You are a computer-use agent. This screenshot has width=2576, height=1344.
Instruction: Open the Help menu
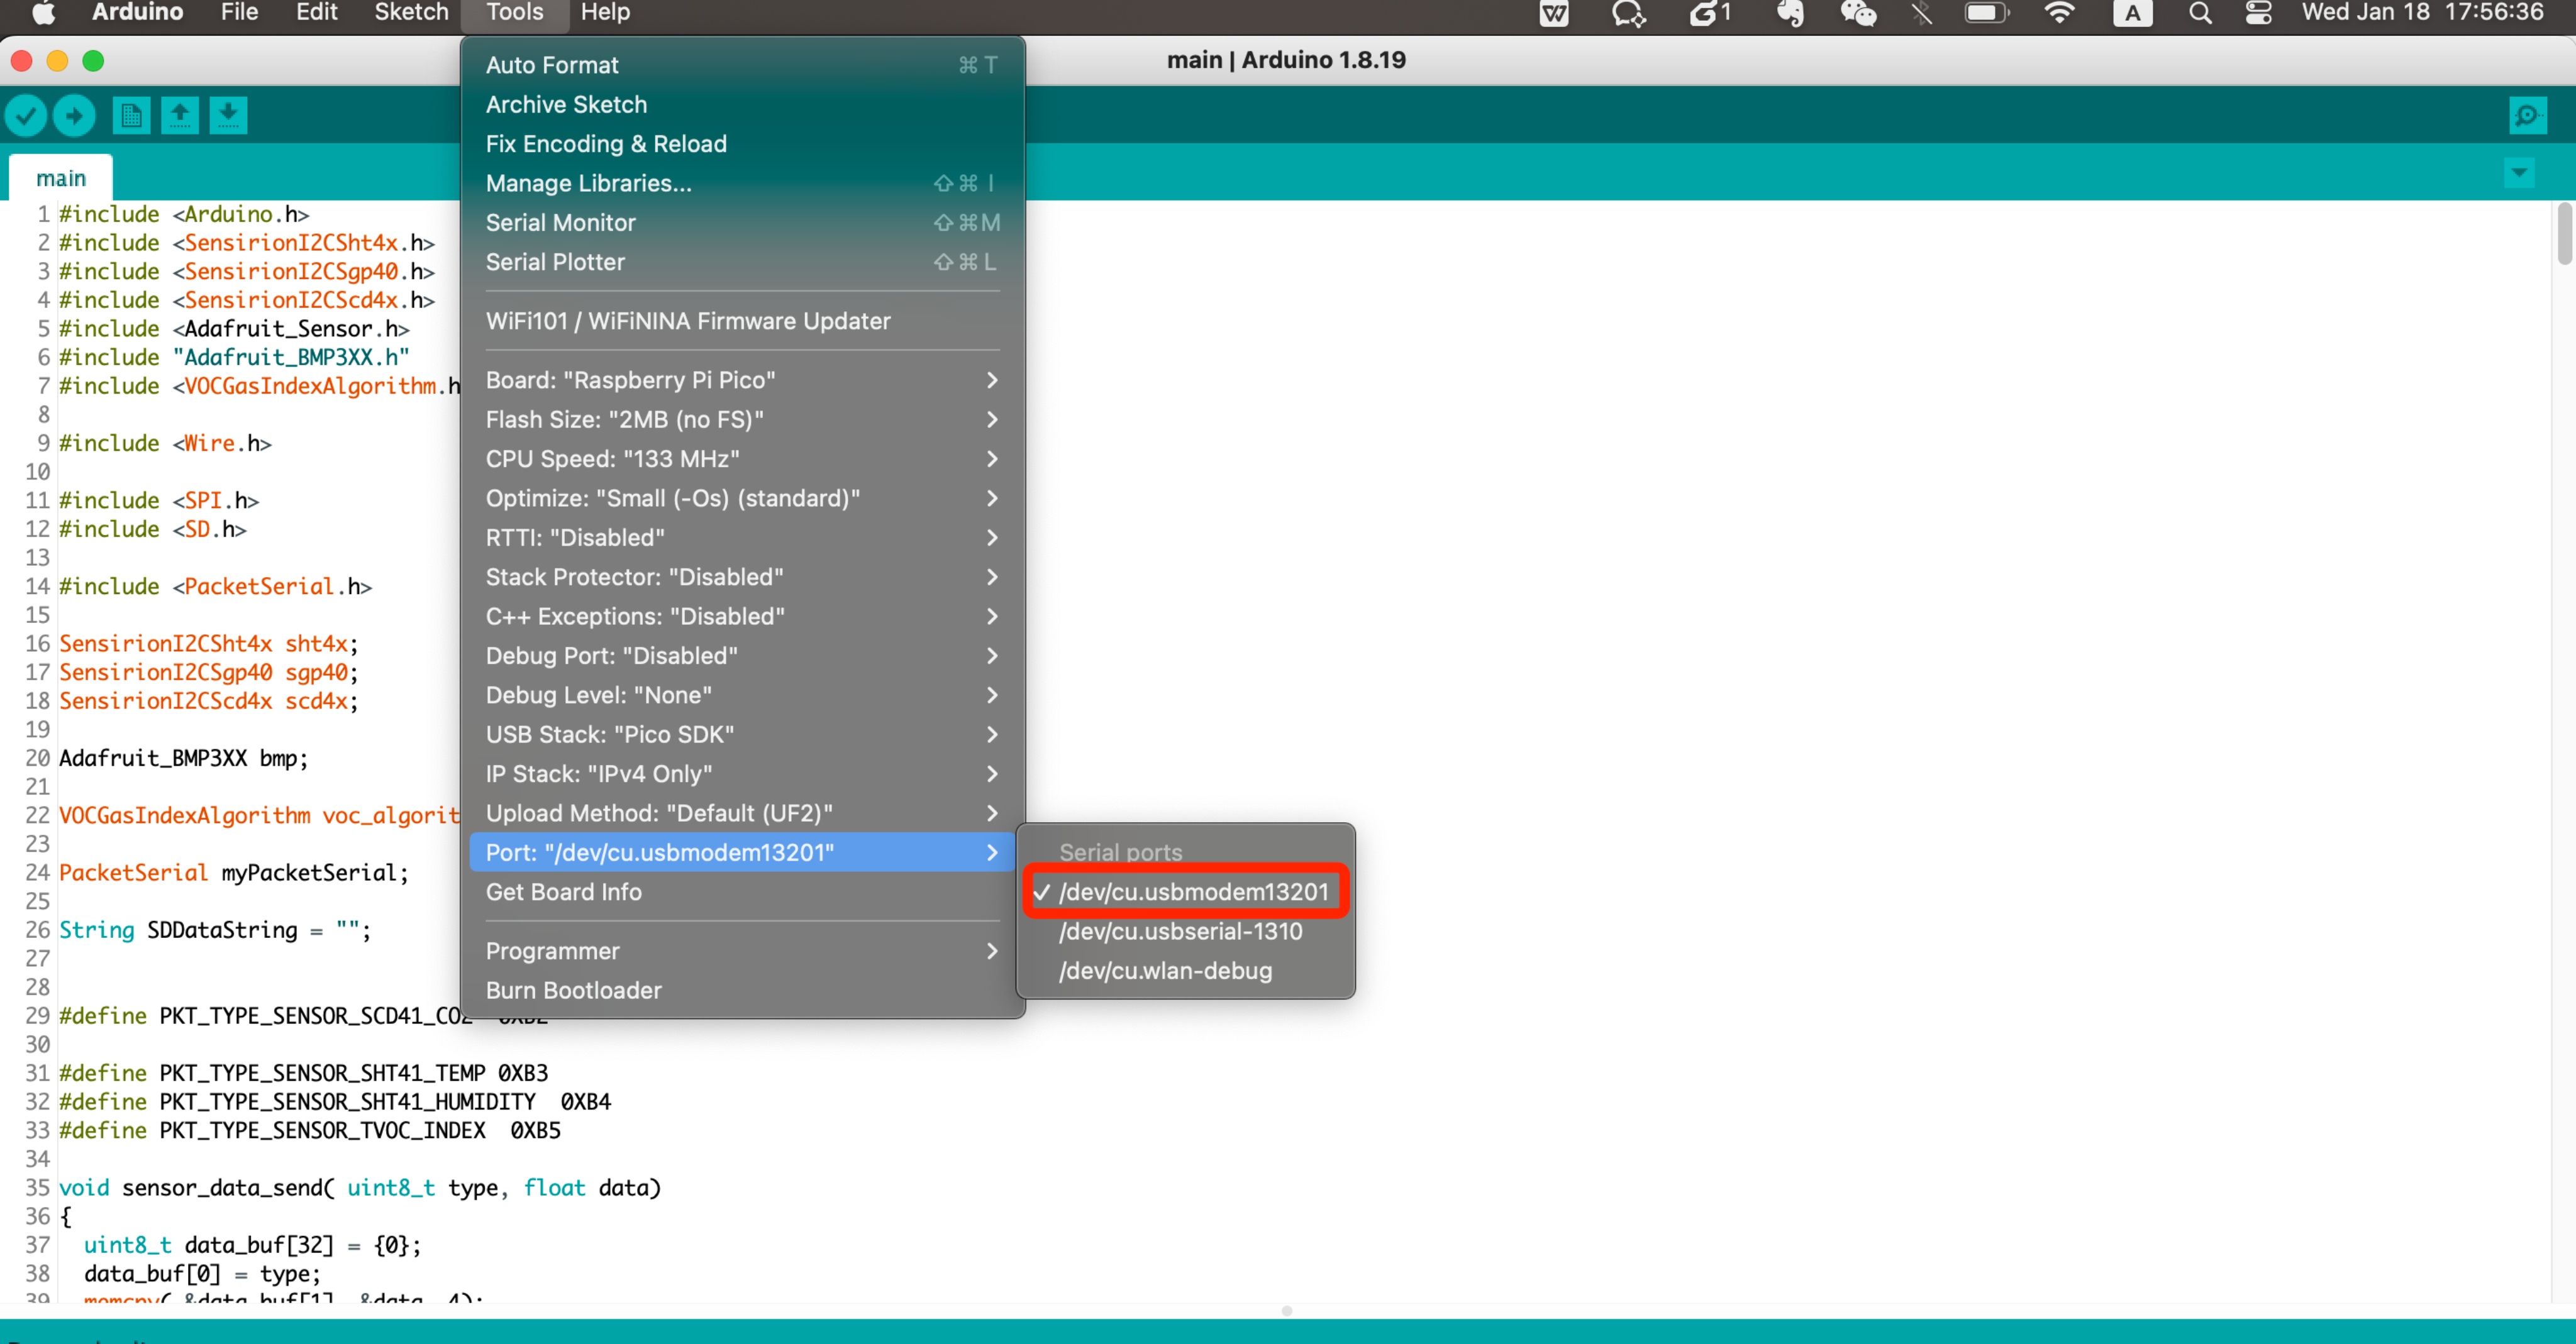point(605,13)
